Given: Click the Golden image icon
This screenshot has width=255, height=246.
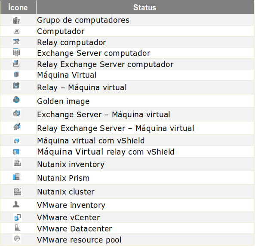Looking at the screenshot, I should tap(16, 100).
